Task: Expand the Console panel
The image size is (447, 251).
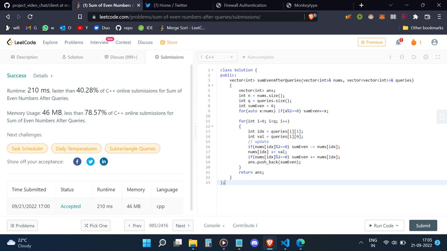Action: 214,226
